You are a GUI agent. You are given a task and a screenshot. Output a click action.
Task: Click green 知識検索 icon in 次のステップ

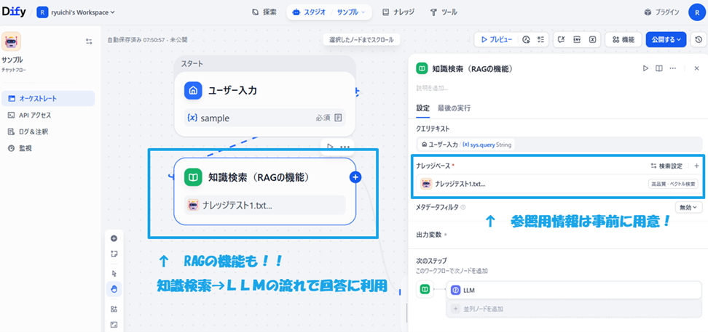(x=425, y=290)
